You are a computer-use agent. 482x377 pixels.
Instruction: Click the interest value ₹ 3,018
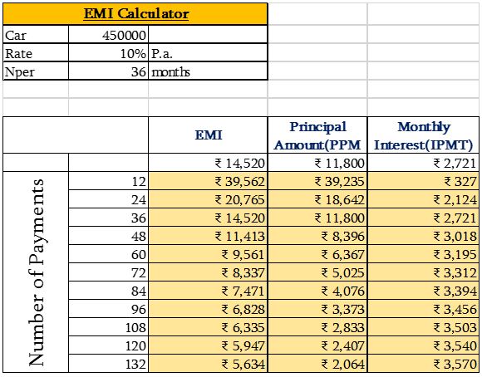[x=423, y=236]
